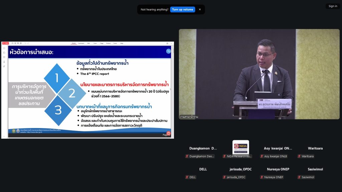Click the muted mic icon beside DELL
The height and width of the screenshot is (192, 342).
tap(187, 177)
